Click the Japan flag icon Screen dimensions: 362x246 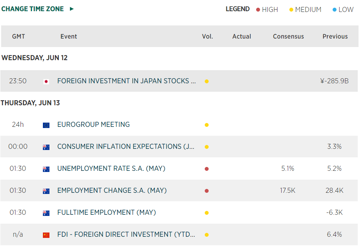tap(46, 81)
